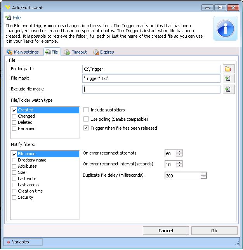The image size is (243, 250).
Task: Switch to the Expires tab
Action: point(104,52)
